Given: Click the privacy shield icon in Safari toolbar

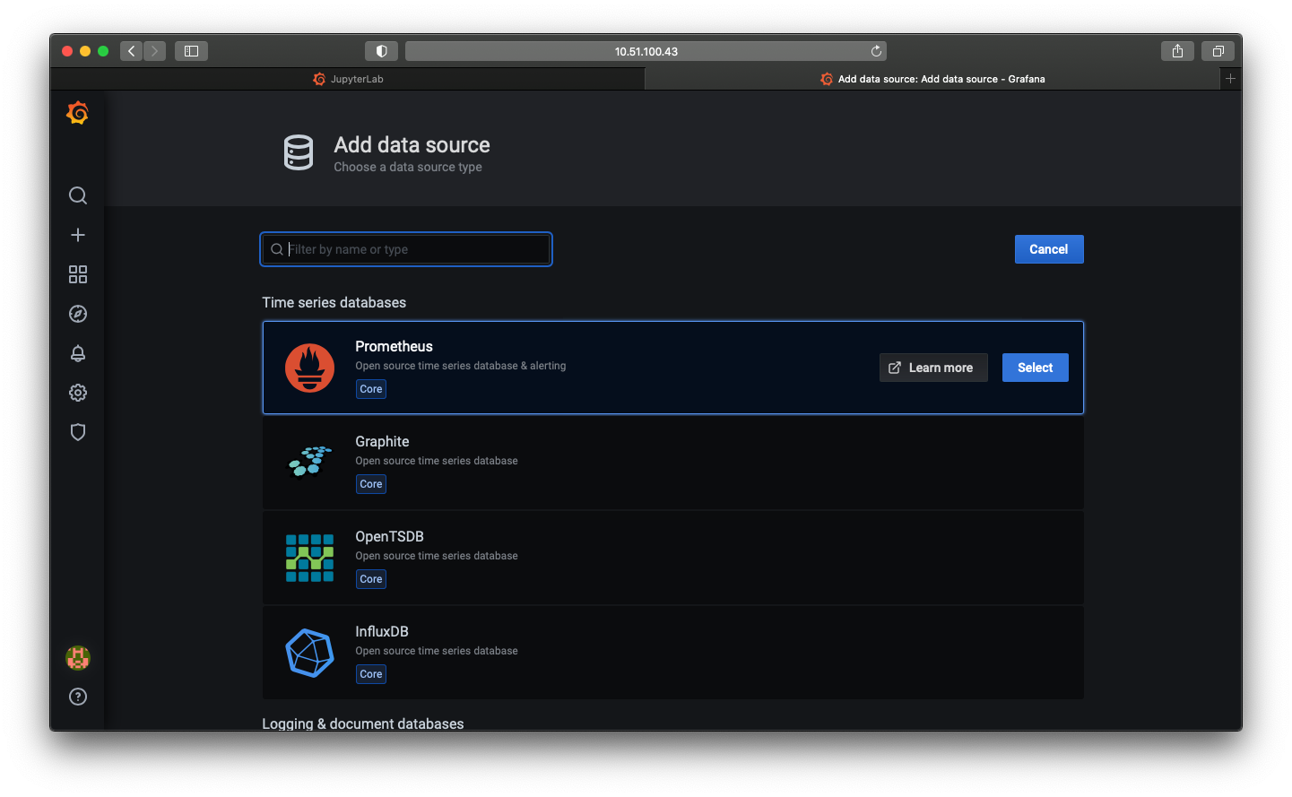Looking at the screenshot, I should pyautogui.click(x=381, y=51).
